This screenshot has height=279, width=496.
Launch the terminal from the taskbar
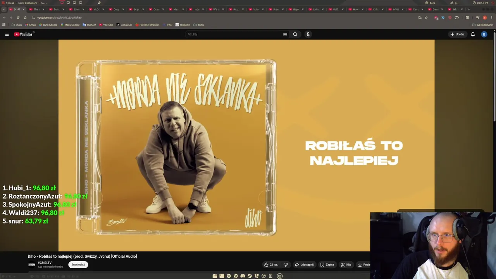pyautogui.click(x=222, y=276)
